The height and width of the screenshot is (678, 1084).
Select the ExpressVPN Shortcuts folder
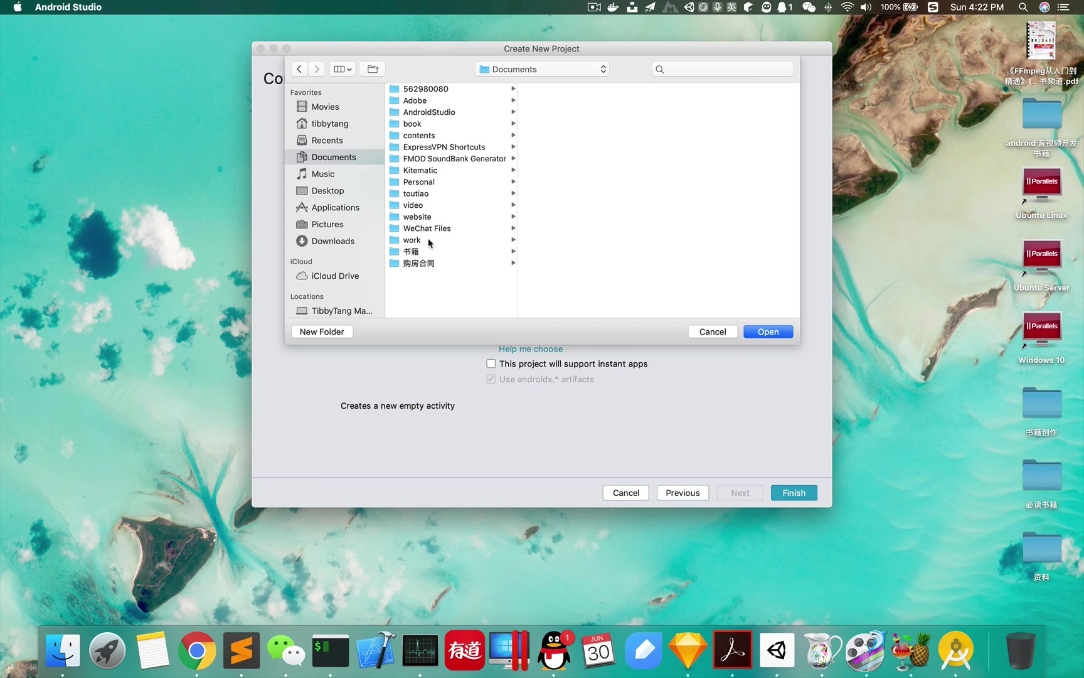pos(452,147)
